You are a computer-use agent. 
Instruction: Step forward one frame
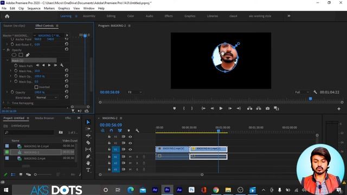[230, 108]
